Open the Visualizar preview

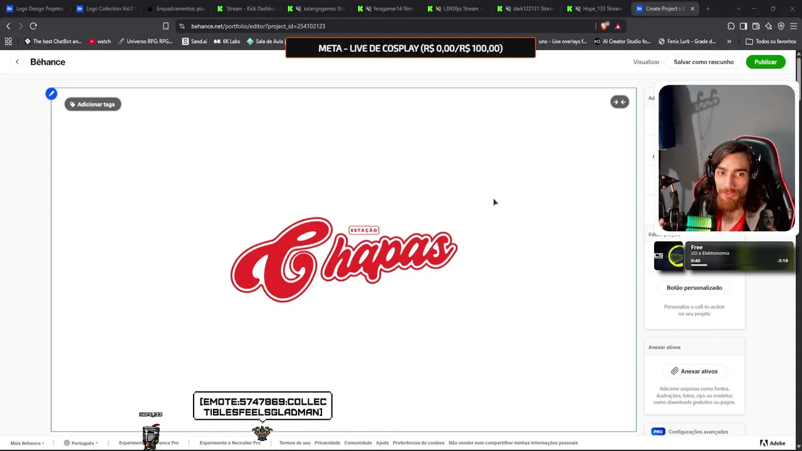tap(646, 62)
